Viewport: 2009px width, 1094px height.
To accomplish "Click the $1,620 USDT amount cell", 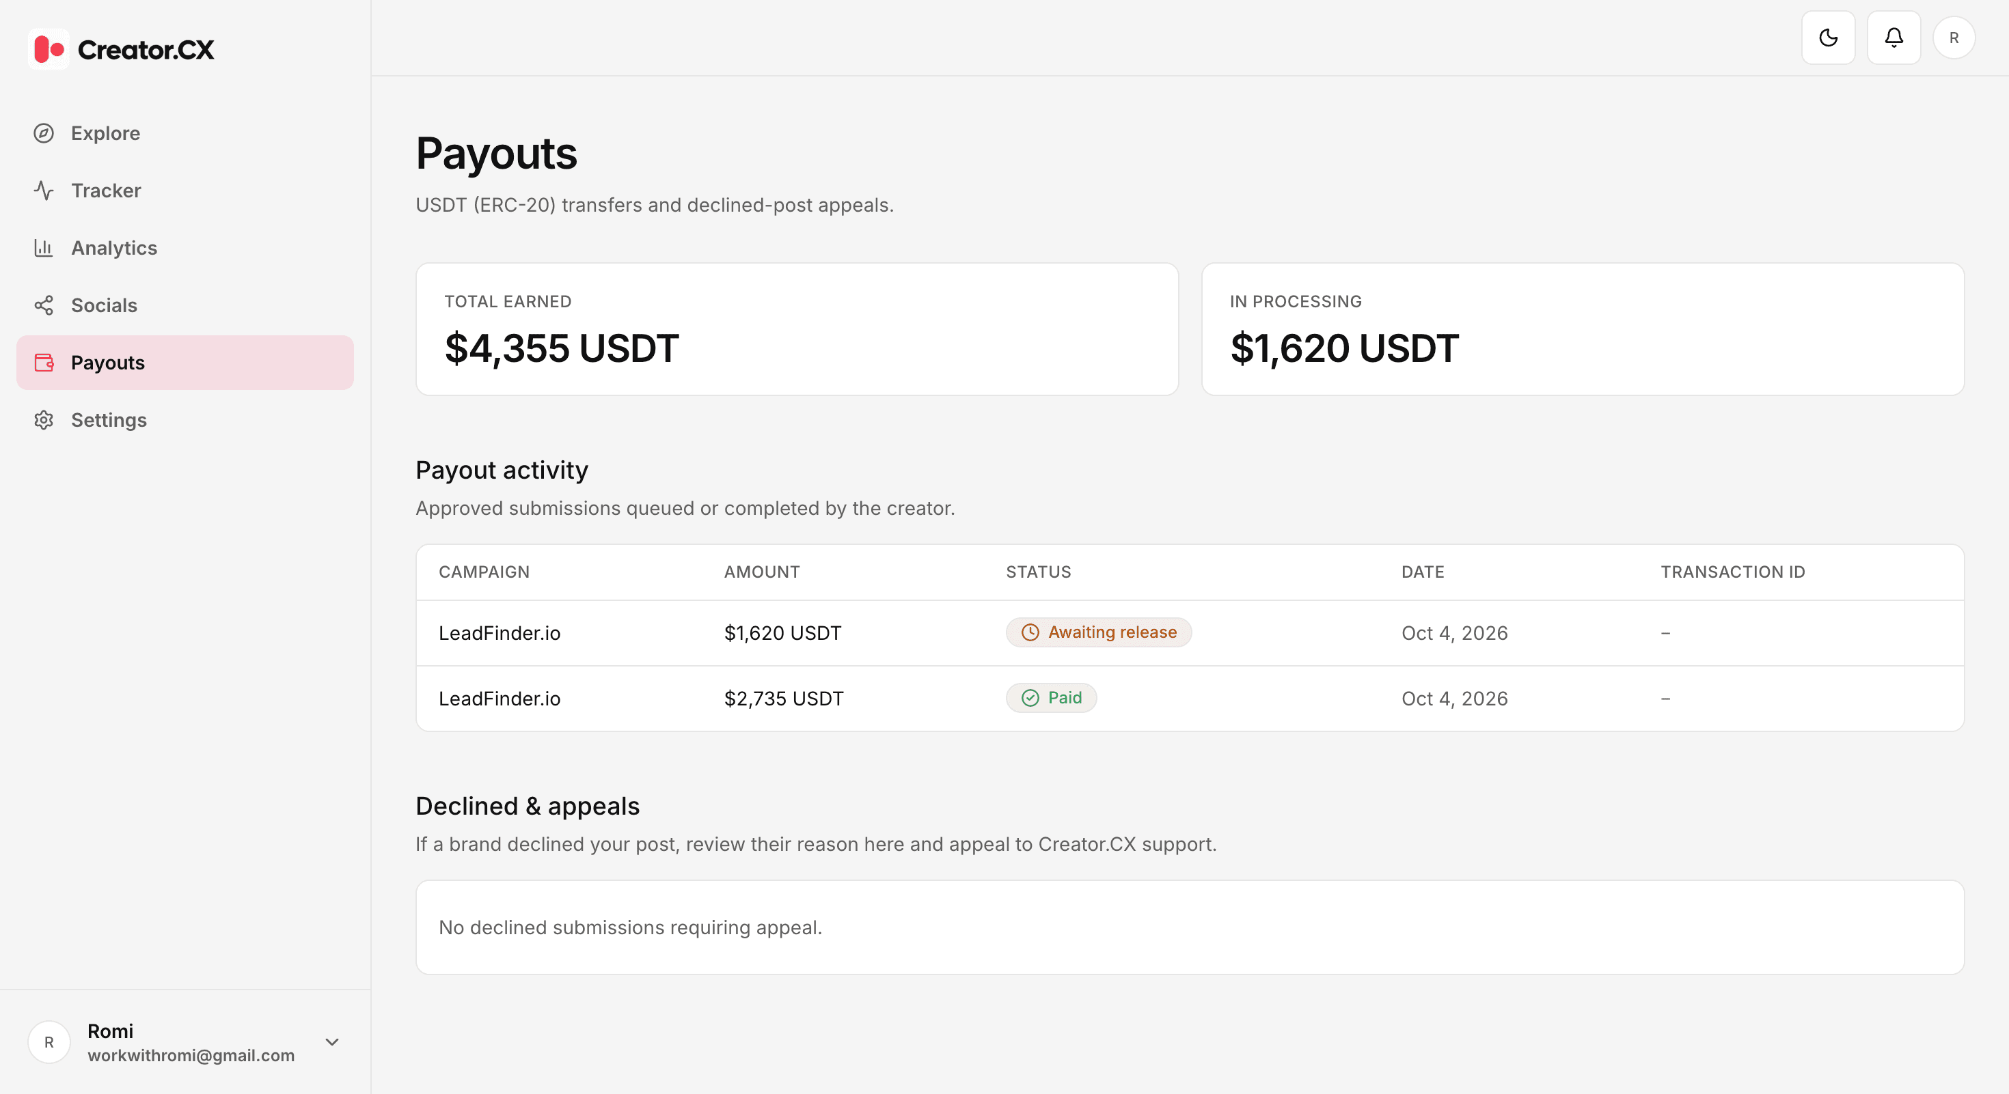I will tap(783, 633).
